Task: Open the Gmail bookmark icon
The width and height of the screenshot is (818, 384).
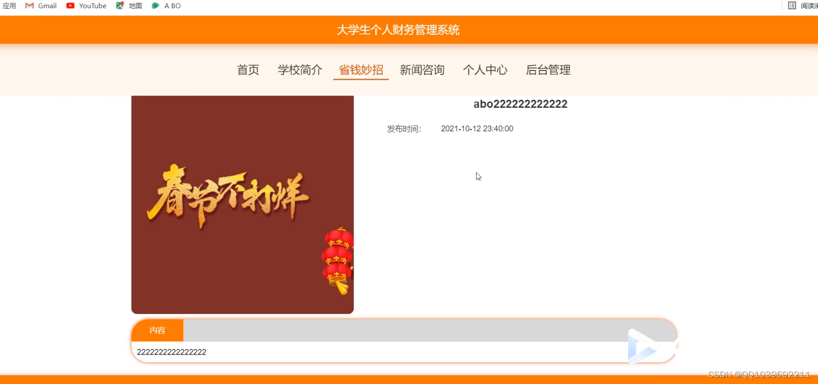Action: (x=29, y=6)
